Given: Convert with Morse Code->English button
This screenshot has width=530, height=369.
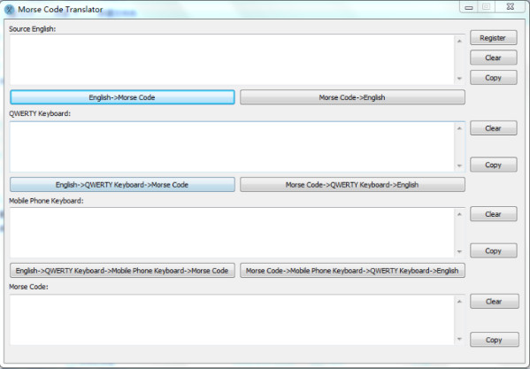Looking at the screenshot, I should 352,97.
